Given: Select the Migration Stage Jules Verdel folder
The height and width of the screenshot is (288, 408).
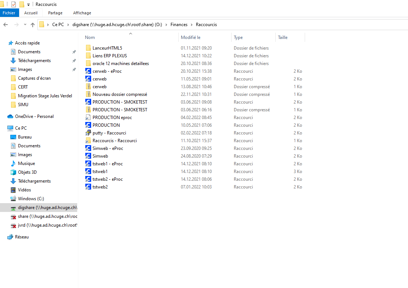Looking at the screenshot, I should (x=45, y=96).
